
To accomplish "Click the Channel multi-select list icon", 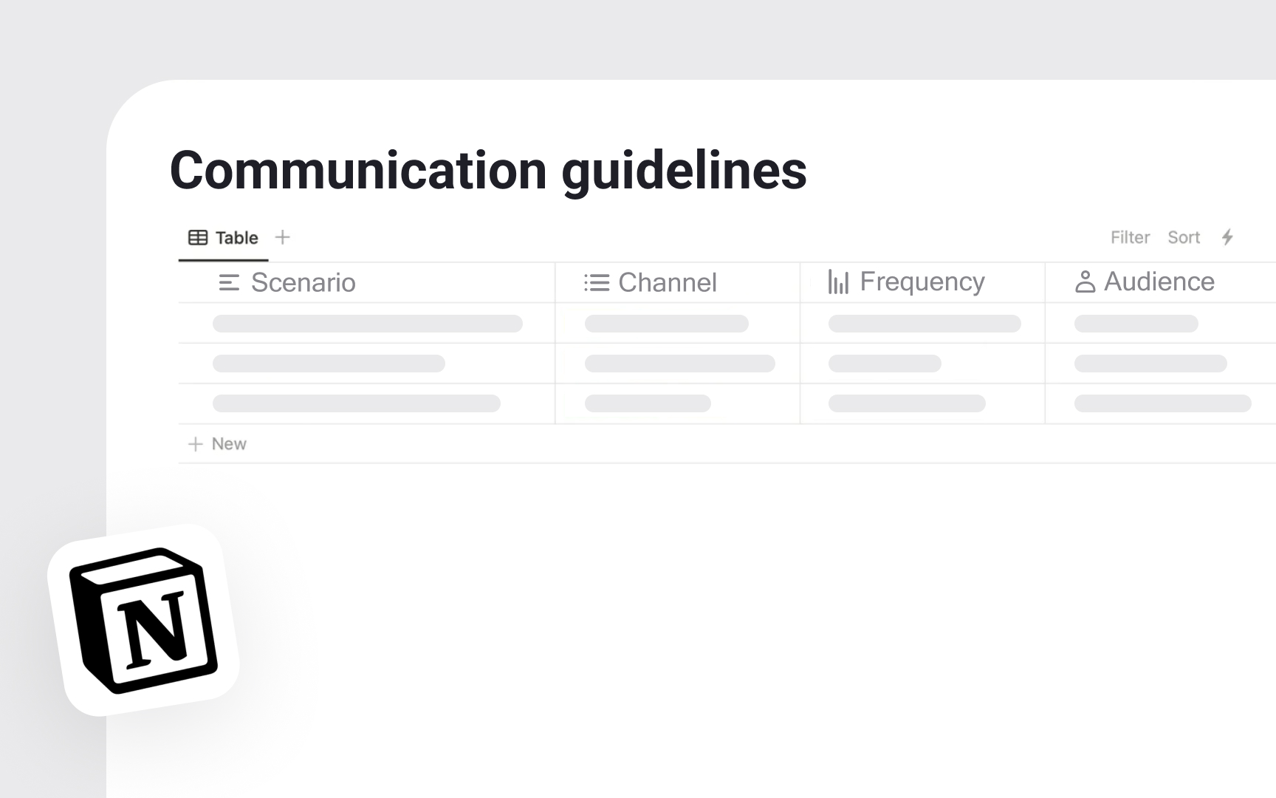I will click(595, 282).
